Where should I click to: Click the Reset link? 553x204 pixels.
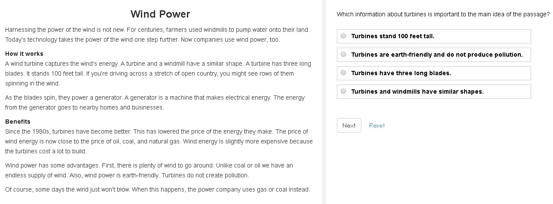(x=376, y=125)
